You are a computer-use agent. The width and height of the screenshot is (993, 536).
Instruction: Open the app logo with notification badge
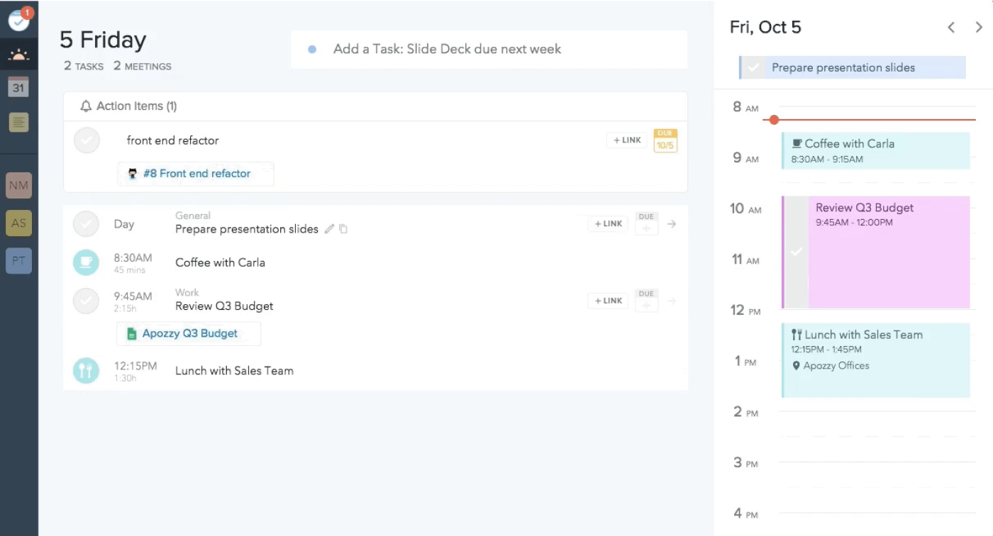pos(18,20)
